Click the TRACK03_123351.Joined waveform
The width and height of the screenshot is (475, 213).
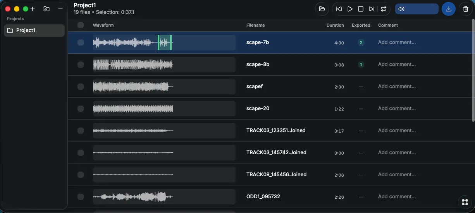tap(164, 131)
